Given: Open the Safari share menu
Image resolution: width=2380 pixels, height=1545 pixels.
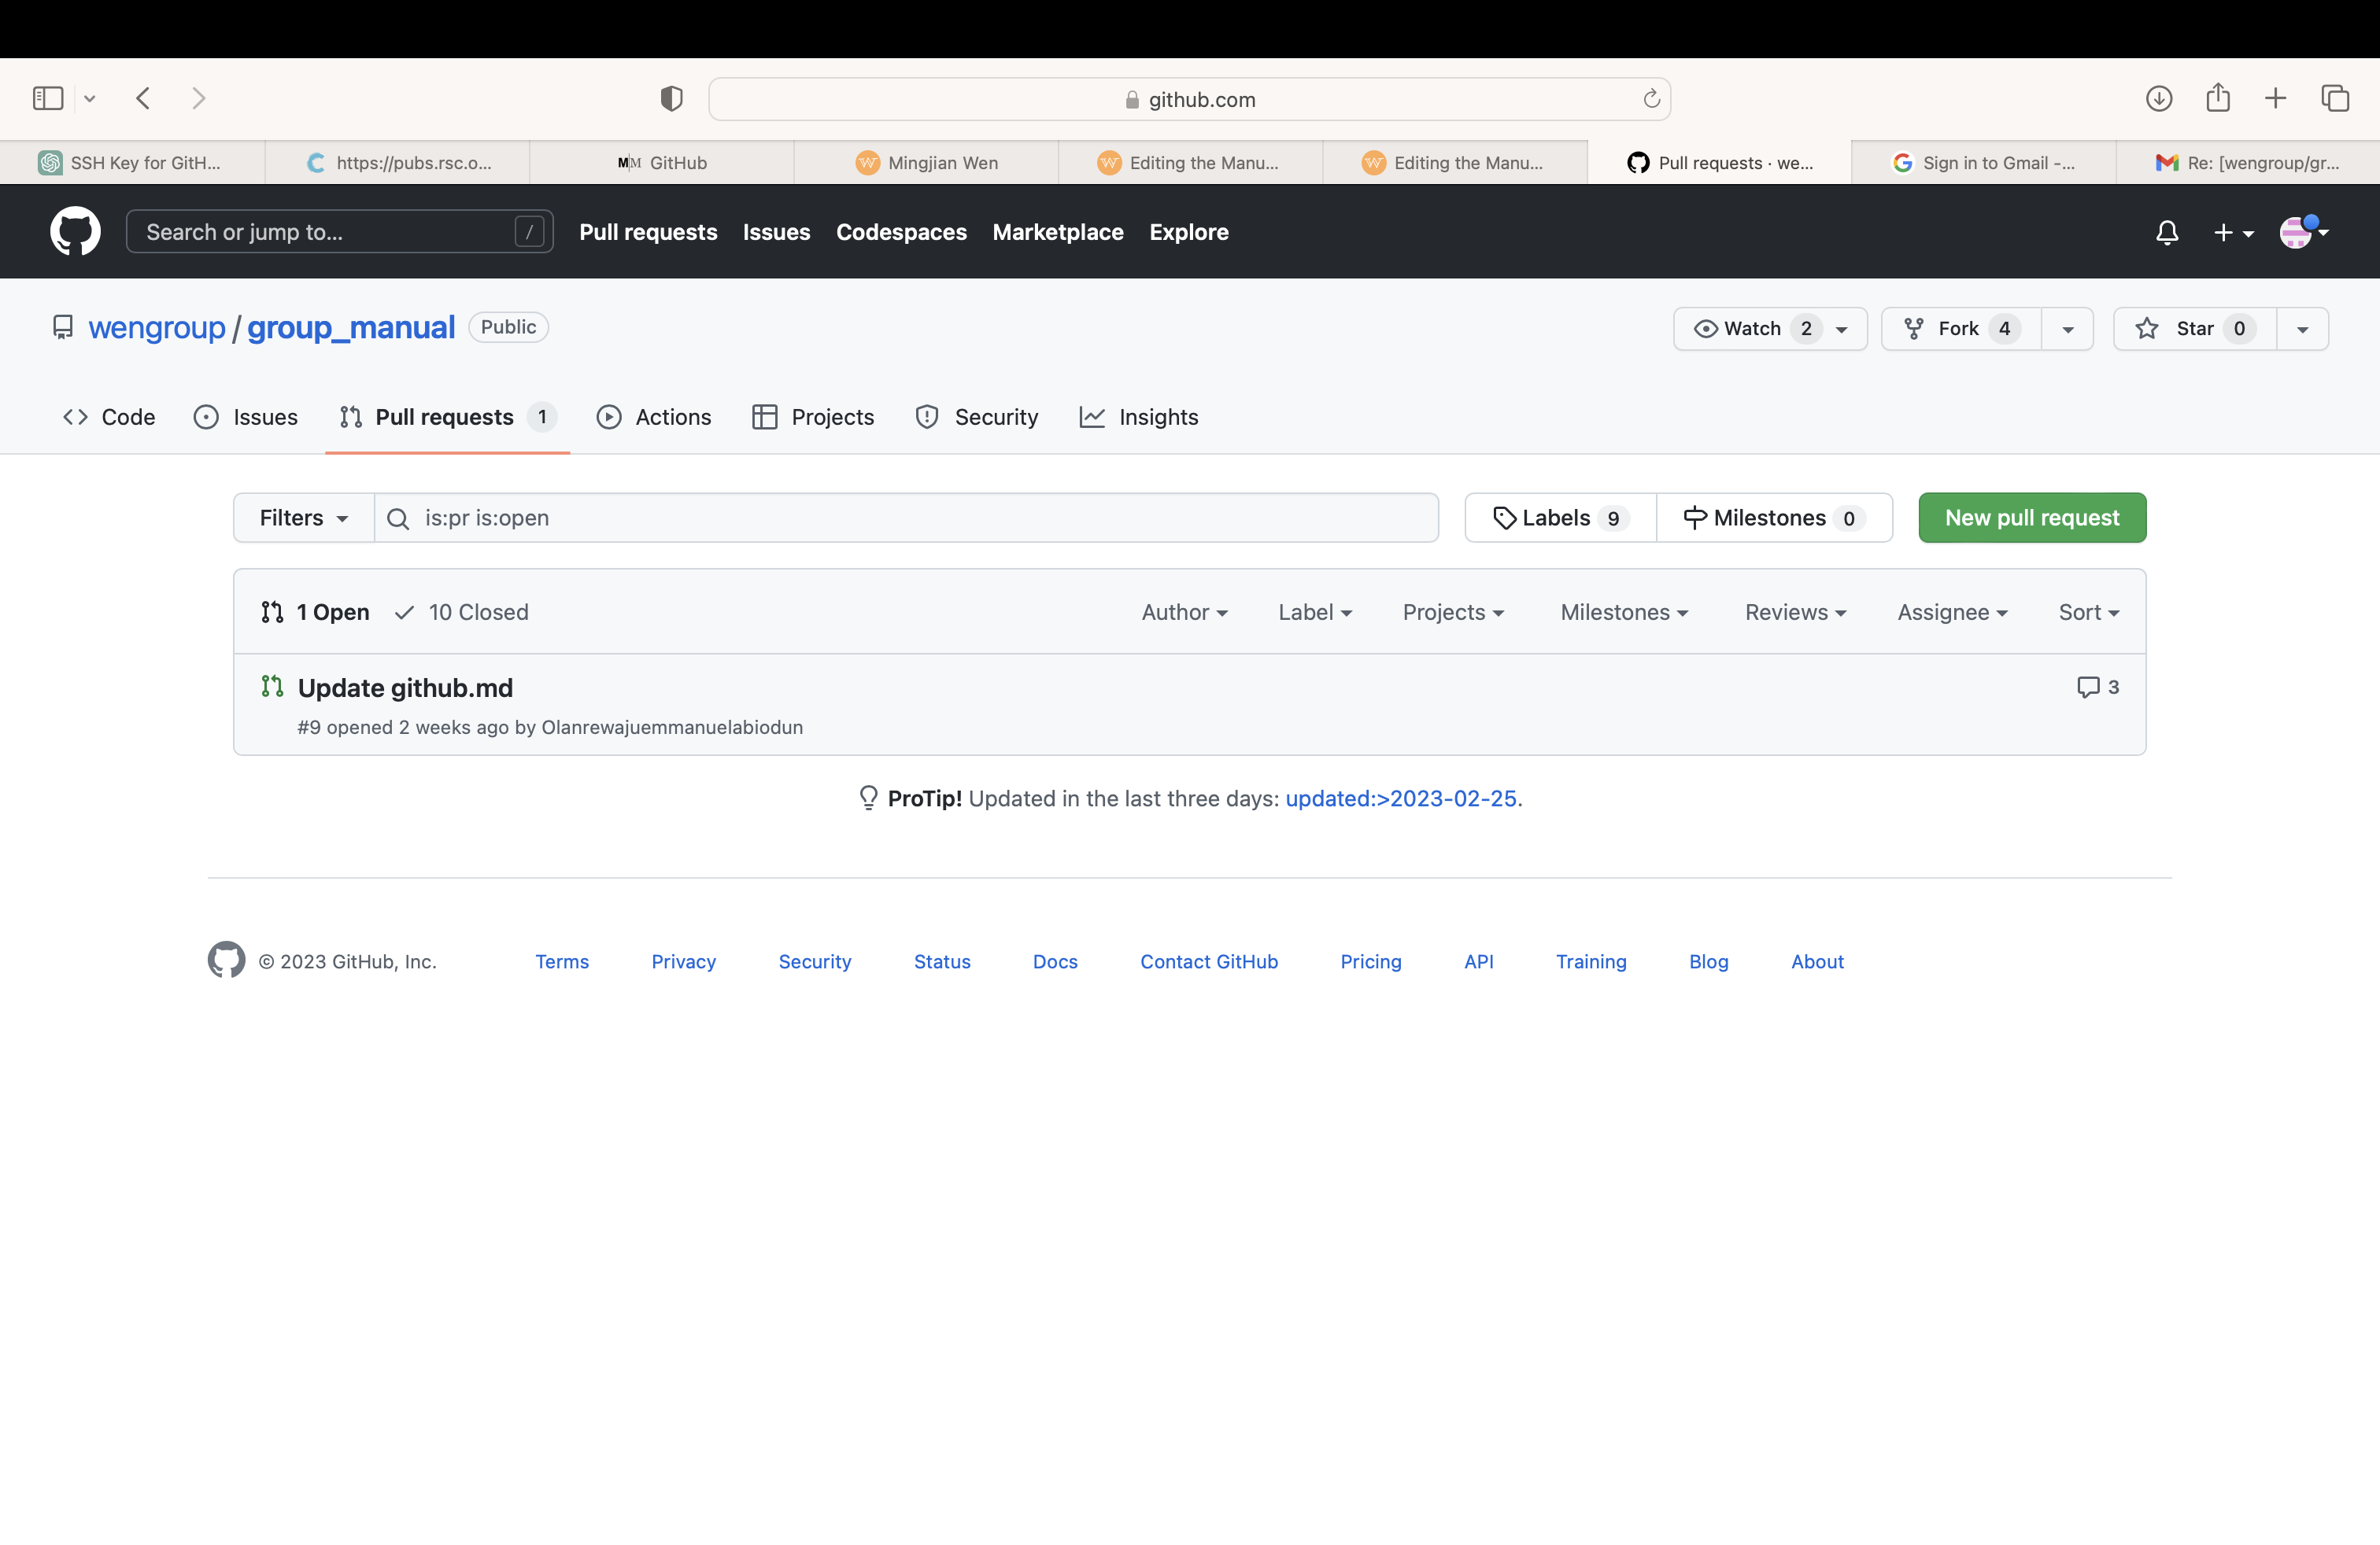Looking at the screenshot, I should pyautogui.click(x=2218, y=97).
